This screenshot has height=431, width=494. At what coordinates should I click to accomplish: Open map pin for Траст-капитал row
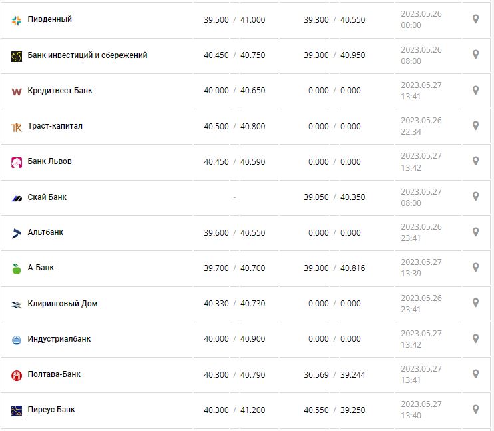pos(475,126)
